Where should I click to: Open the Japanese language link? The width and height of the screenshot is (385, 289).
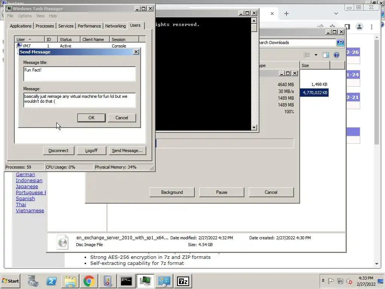coord(27,187)
